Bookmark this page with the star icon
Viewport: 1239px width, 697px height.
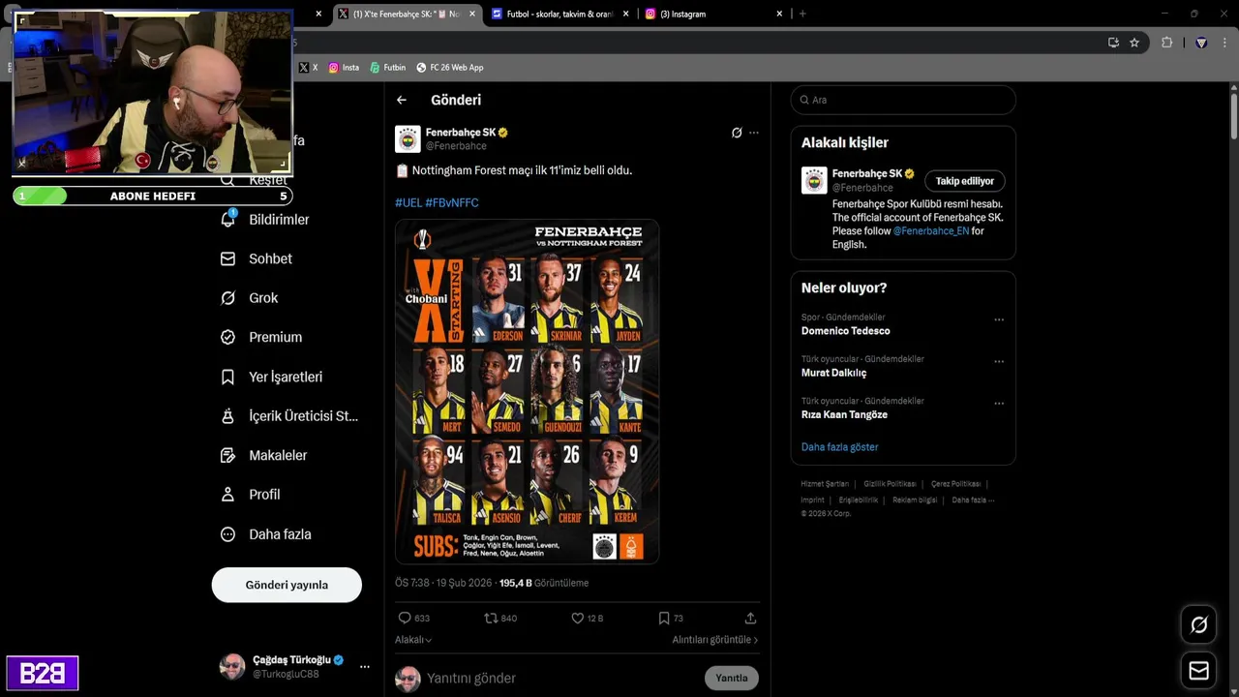[x=1134, y=43]
